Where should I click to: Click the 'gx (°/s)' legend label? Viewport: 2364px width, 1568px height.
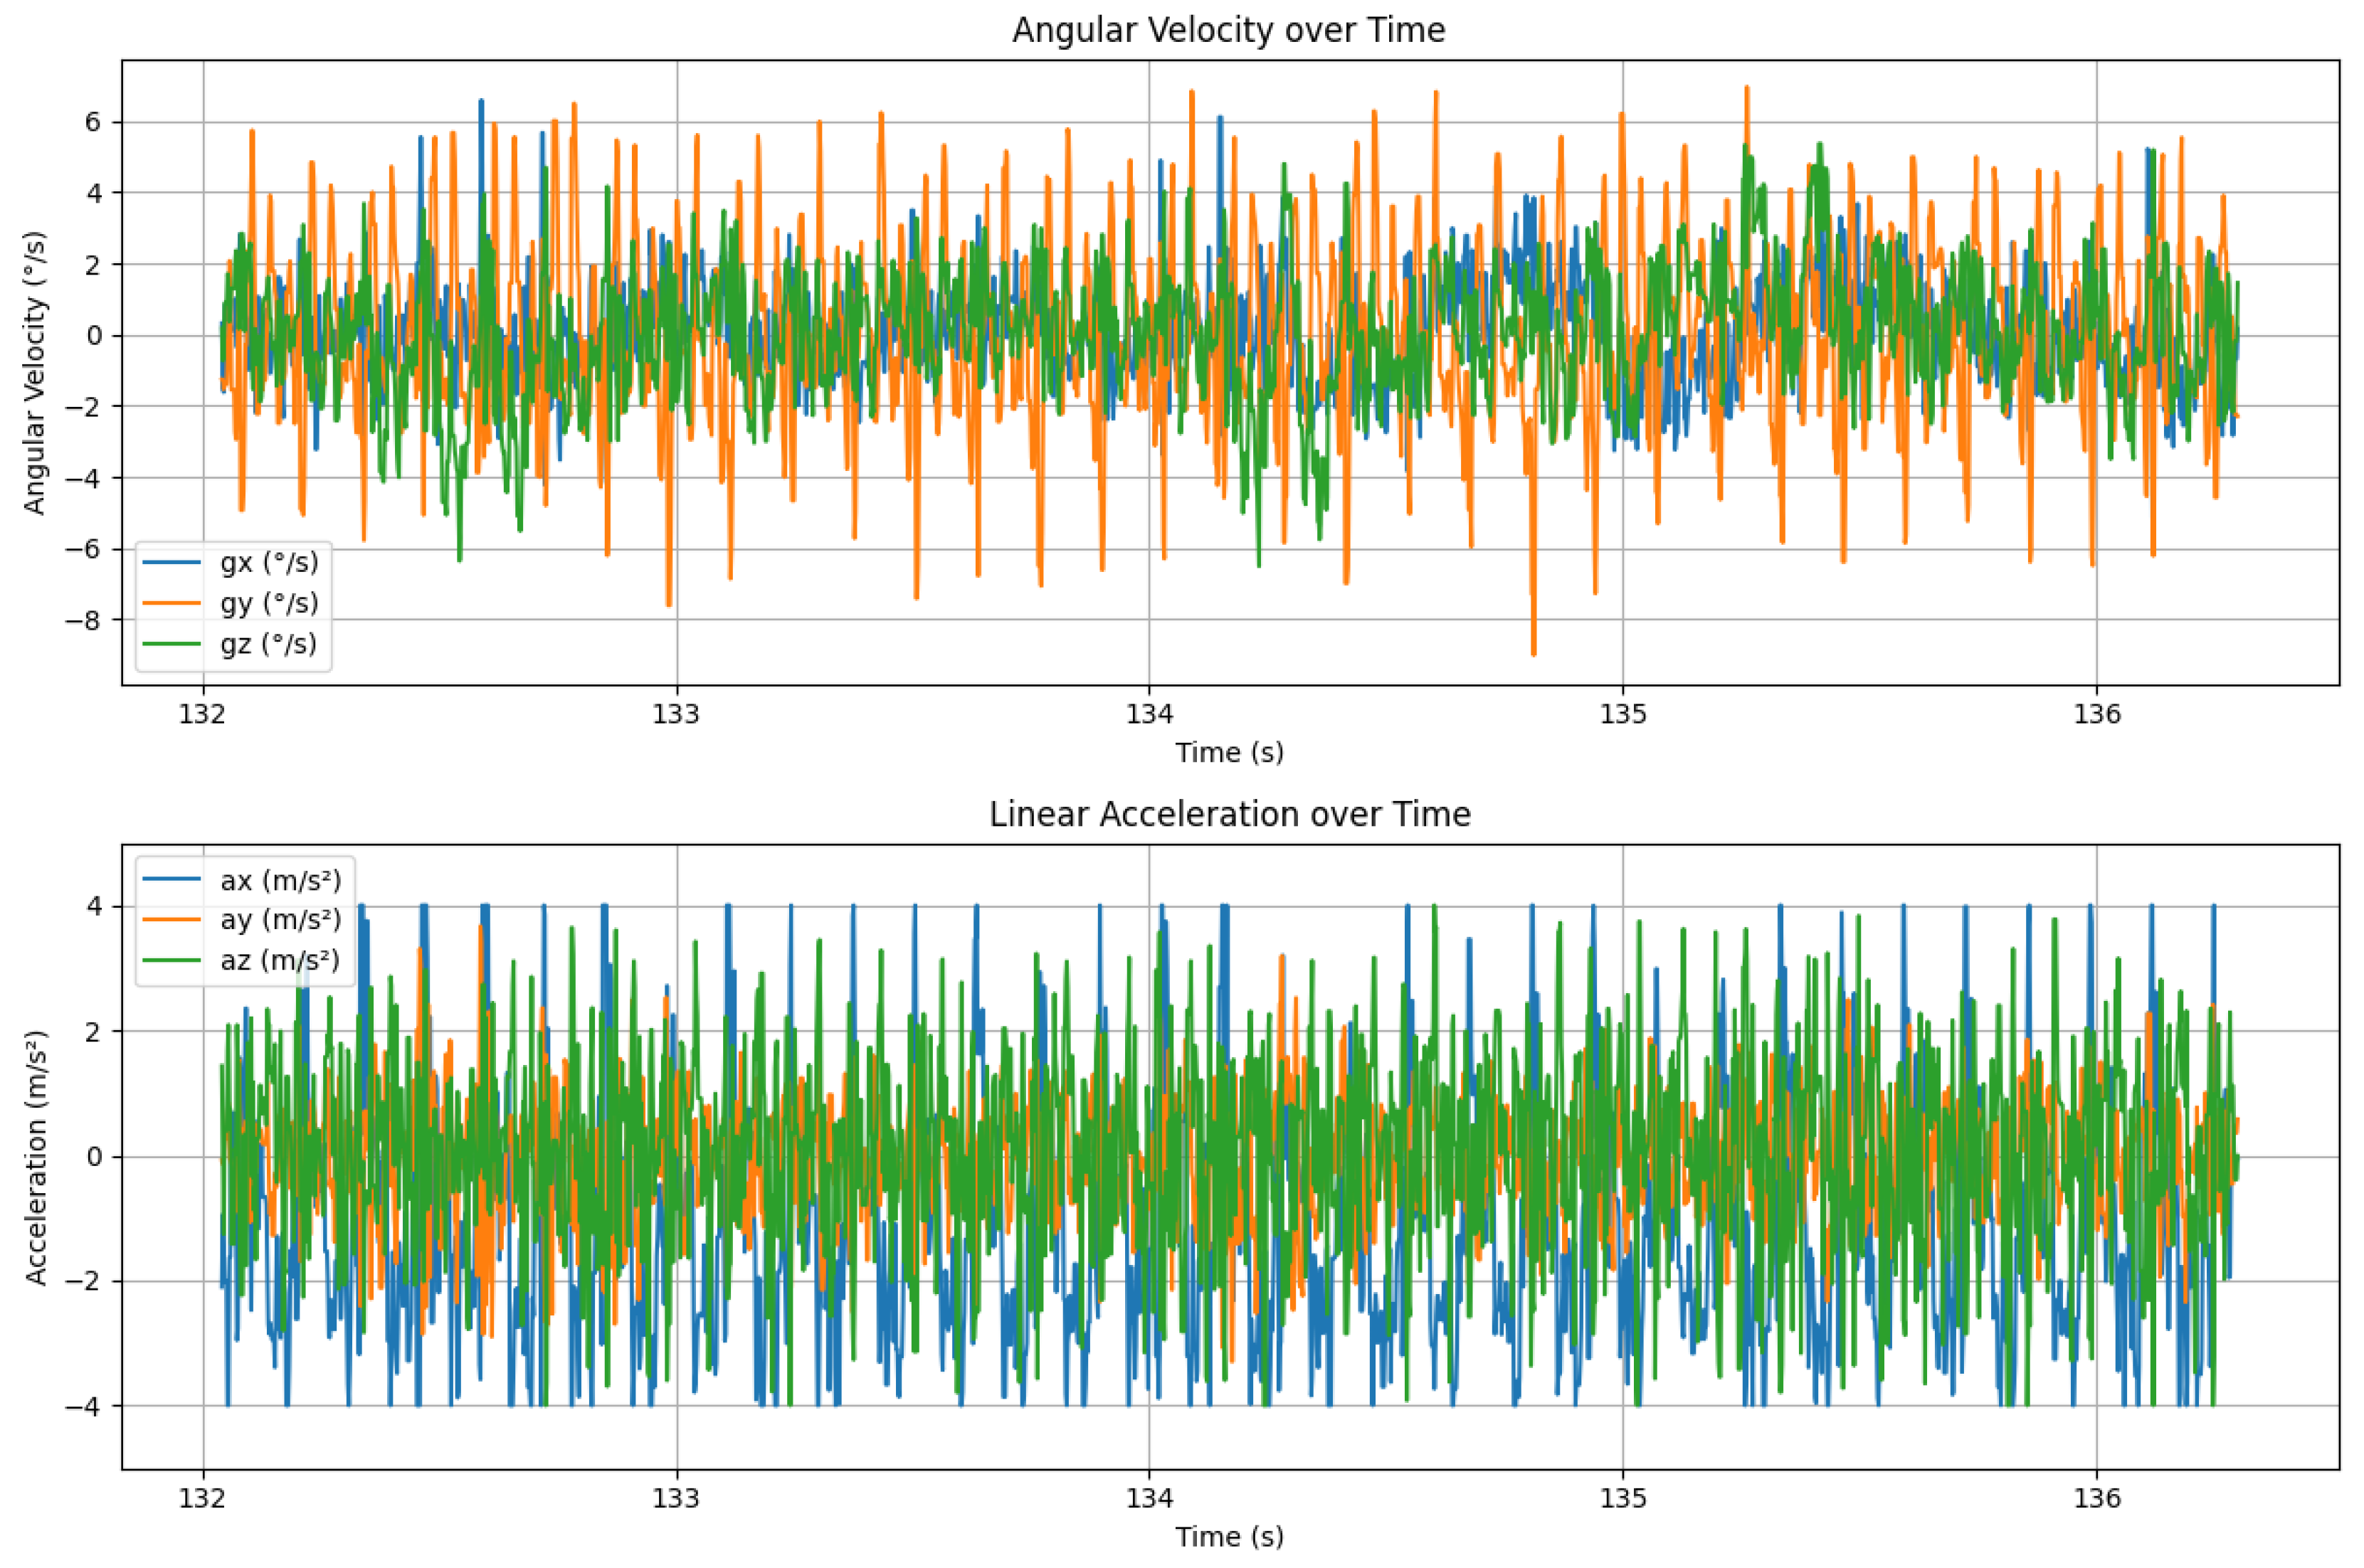coord(269,563)
